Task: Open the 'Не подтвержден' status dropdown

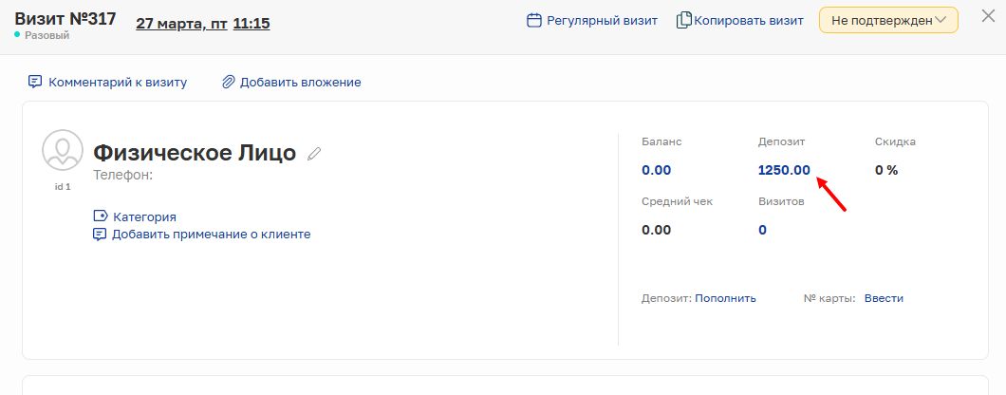Action: point(888,20)
